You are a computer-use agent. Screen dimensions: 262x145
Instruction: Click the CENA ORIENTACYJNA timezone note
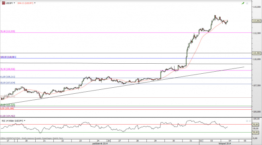pos(32,138)
